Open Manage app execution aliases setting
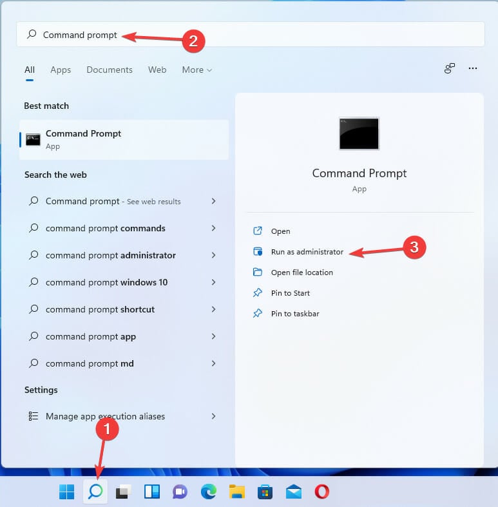 point(124,416)
